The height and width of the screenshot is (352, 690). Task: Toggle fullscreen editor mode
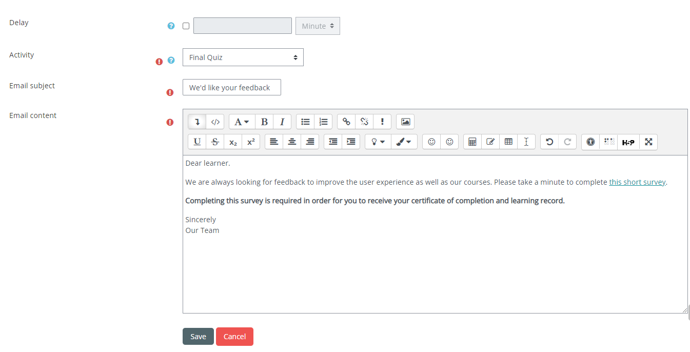click(648, 142)
